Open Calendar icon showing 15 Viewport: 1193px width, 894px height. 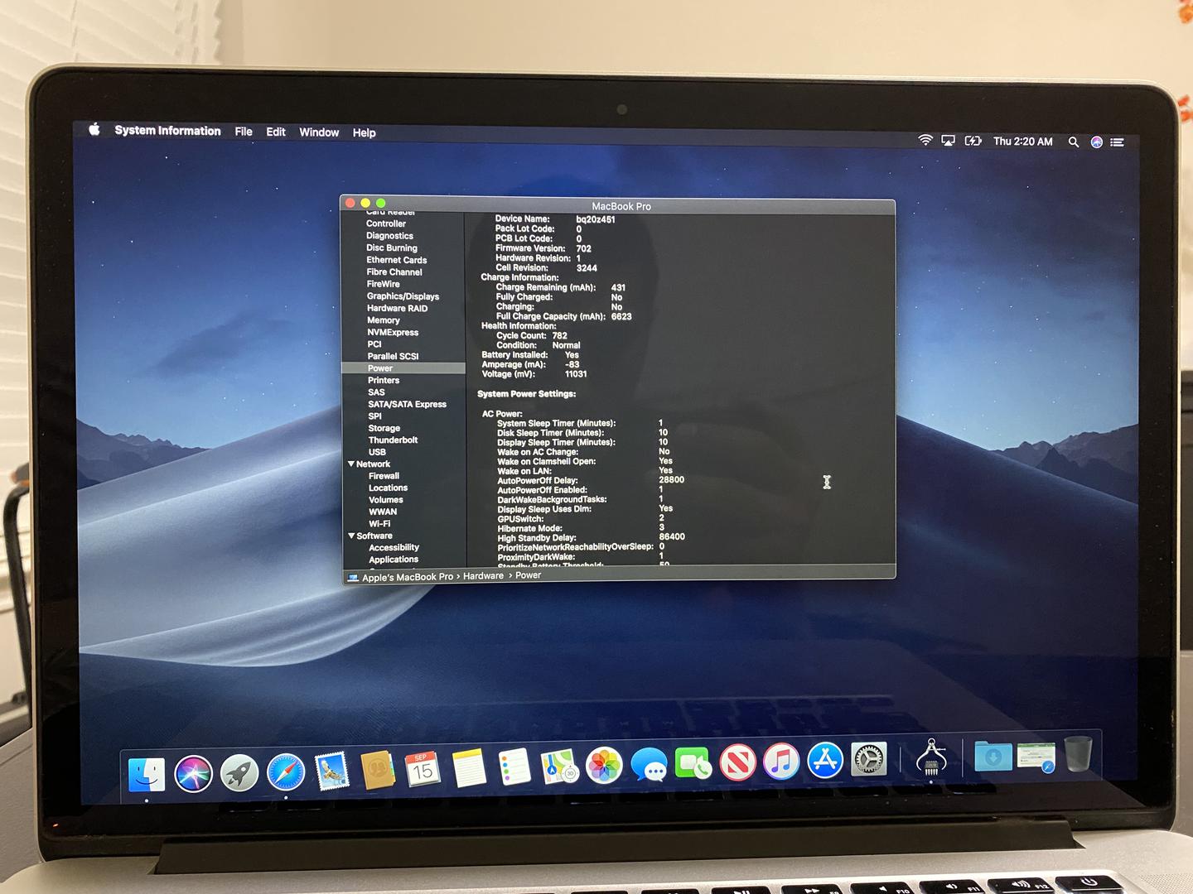423,769
